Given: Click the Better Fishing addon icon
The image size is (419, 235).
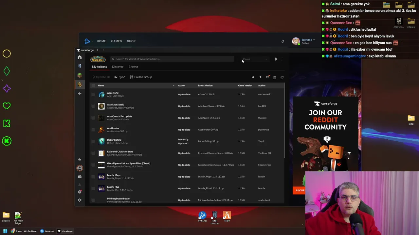Looking at the screenshot, I should click(x=101, y=141).
